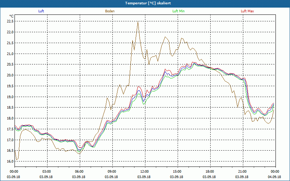Click the 16,0 y-axis value
The height and width of the screenshot is (181, 290).
coord(10,161)
